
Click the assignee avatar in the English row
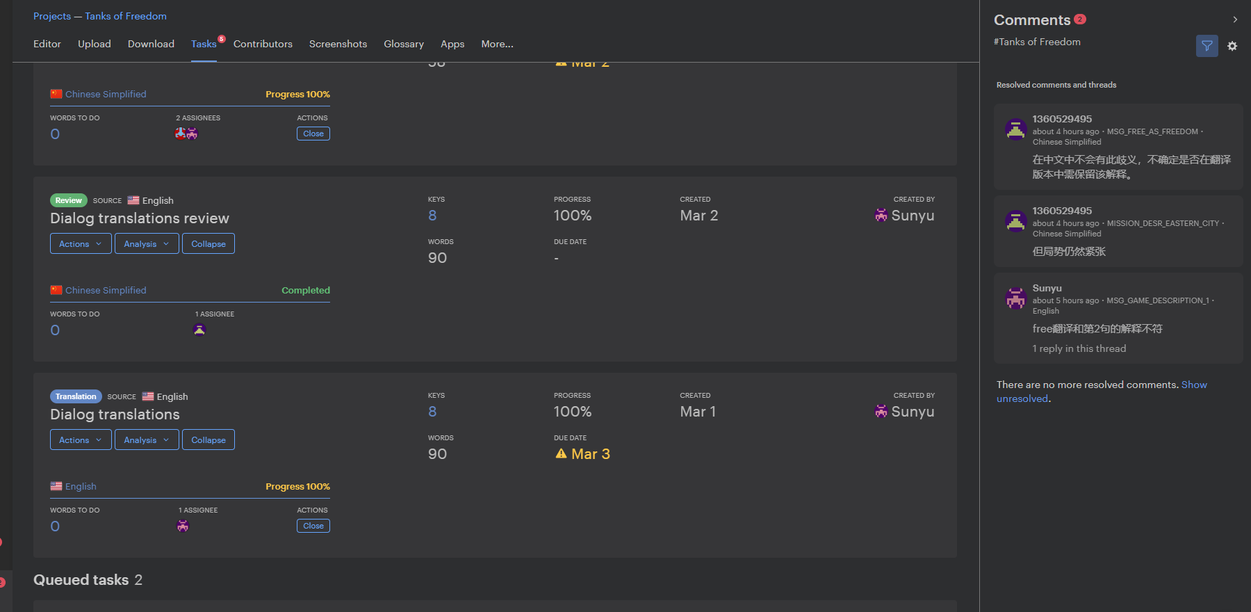(183, 526)
